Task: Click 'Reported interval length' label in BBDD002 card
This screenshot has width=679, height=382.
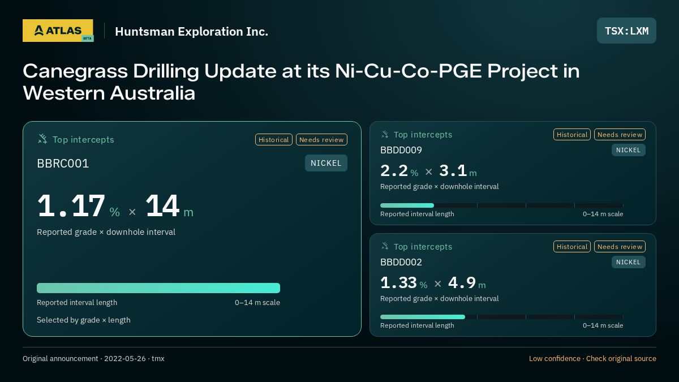Action: click(x=417, y=325)
